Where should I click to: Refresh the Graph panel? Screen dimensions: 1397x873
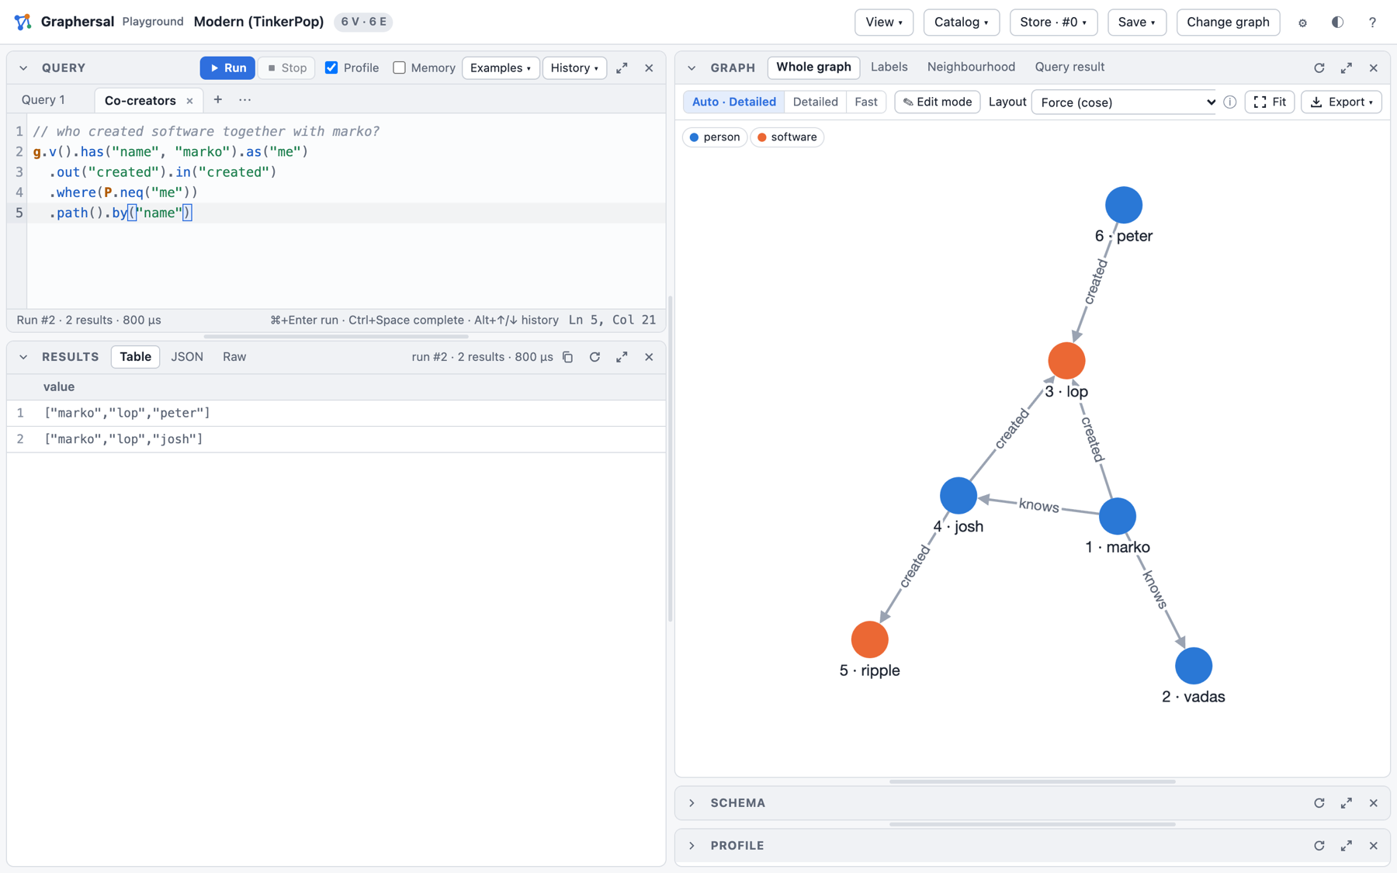(1319, 68)
